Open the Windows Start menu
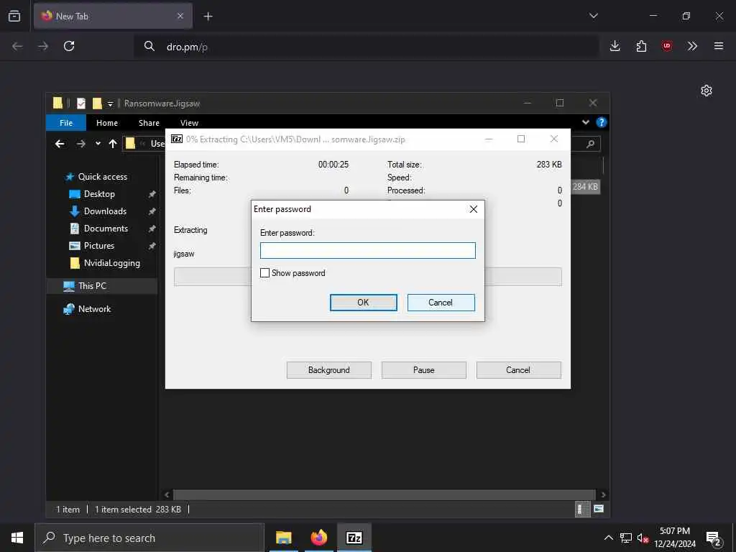736x552 pixels. 17,538
